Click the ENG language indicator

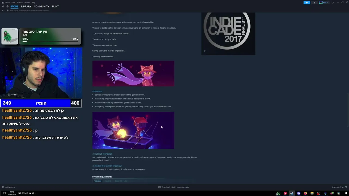click(x=19, y=193)
